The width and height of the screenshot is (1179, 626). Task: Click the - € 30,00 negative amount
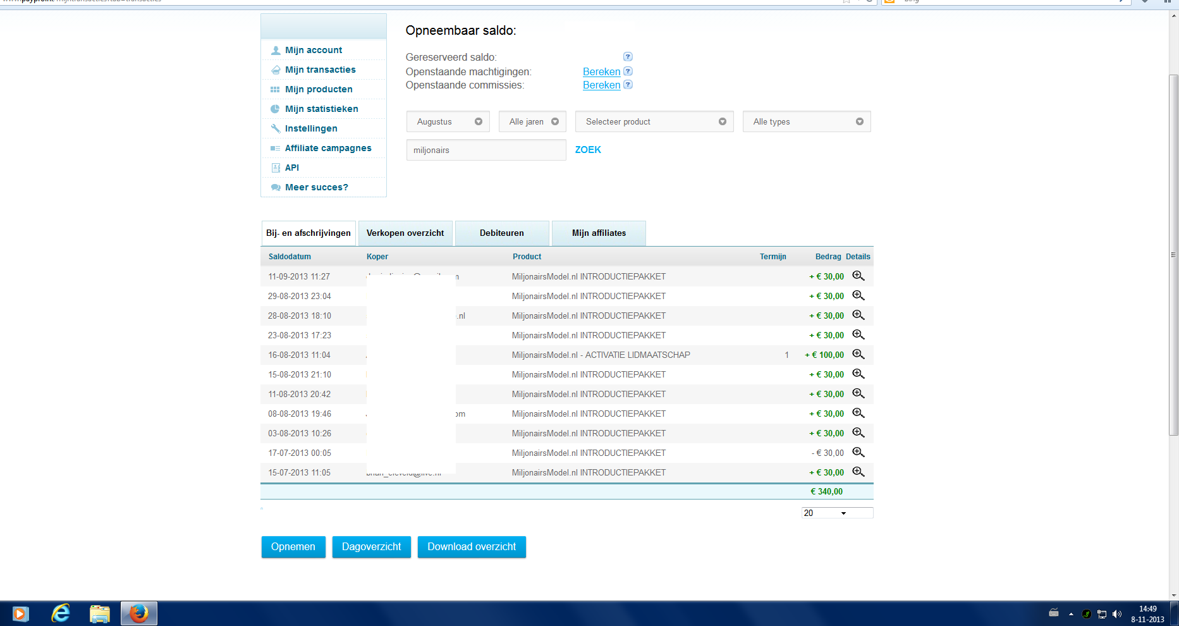[x=828, y=453]
